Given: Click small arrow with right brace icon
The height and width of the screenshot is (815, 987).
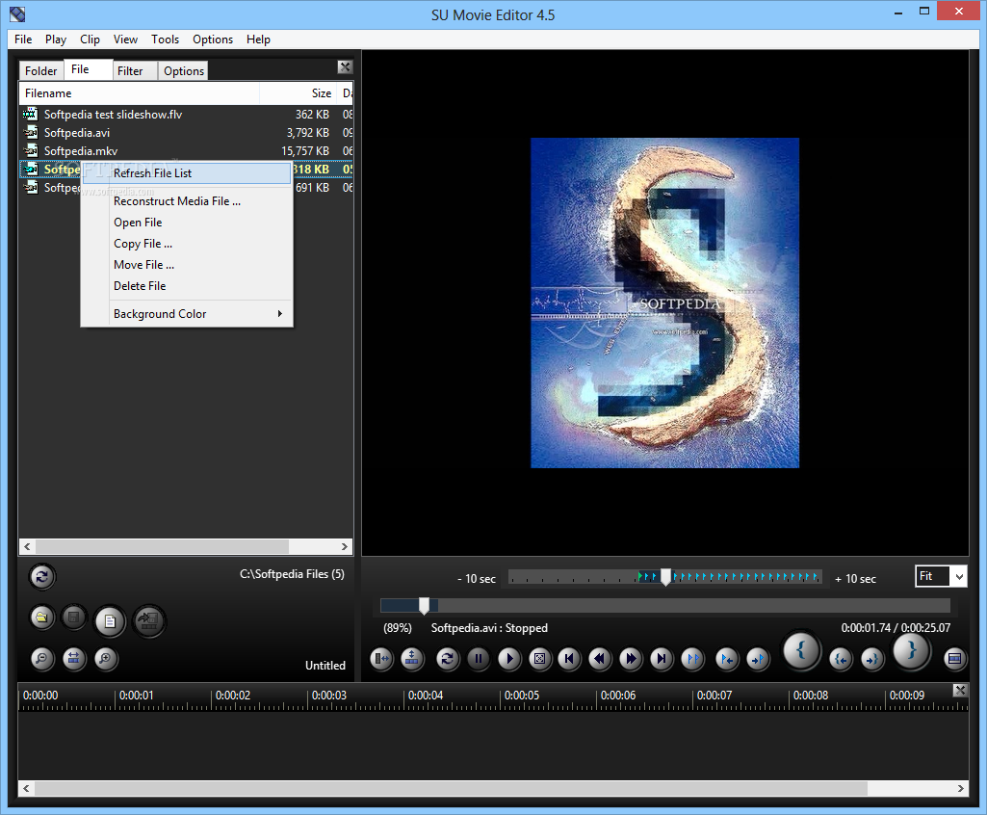Looking at the screenshot, I should pyautogui.click(x=871, y=659).
